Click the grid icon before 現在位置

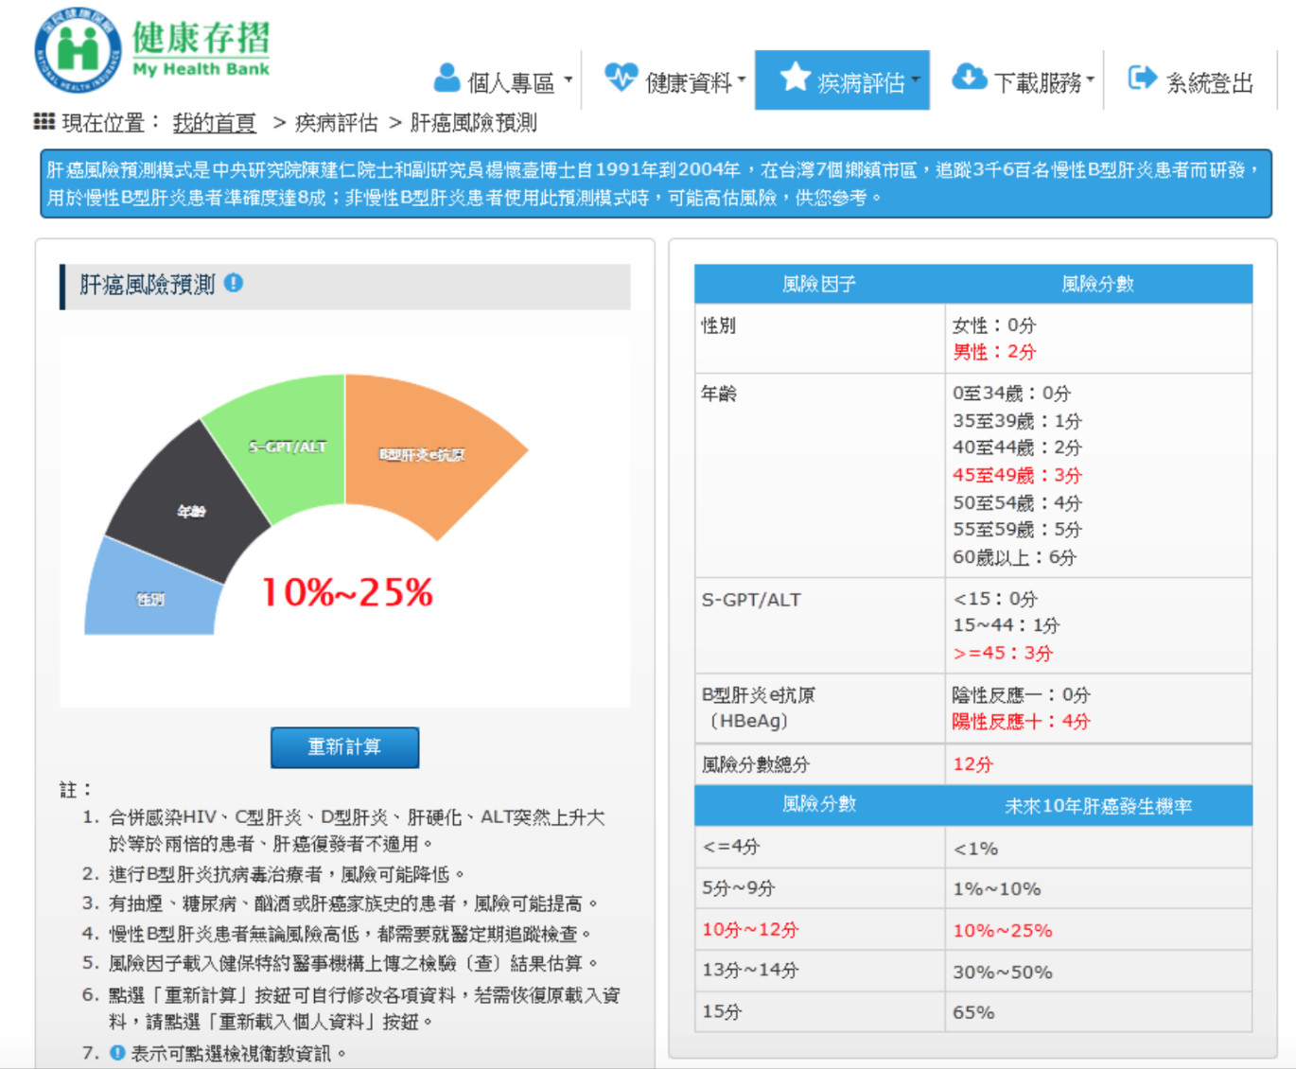pos(43,121)
